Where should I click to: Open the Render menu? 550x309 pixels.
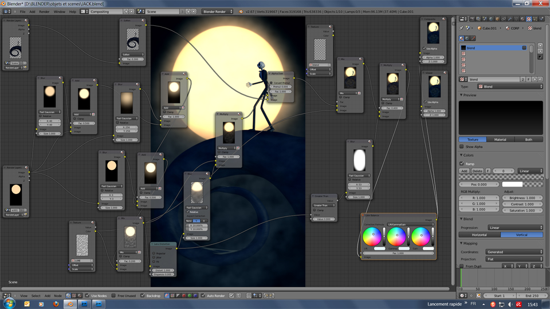pyautogui.click(x=44, y=11)
